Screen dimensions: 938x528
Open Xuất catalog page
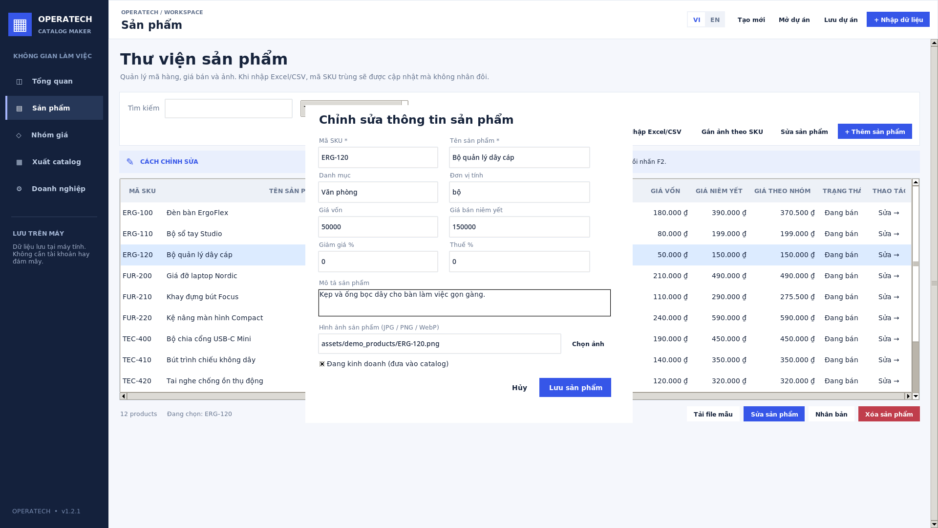tap(54, 162)
